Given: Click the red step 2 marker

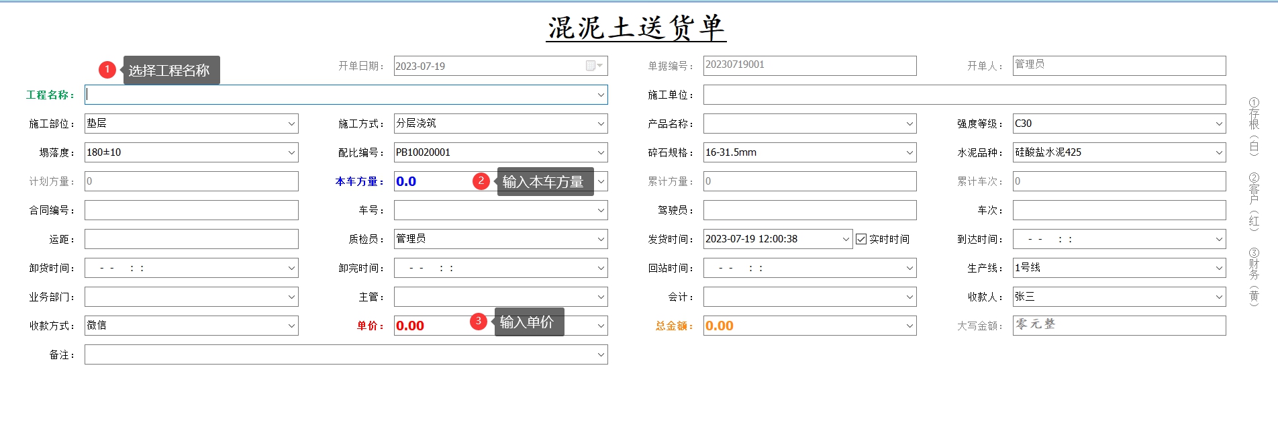Looking at the screenshot, I should point(481,181).
